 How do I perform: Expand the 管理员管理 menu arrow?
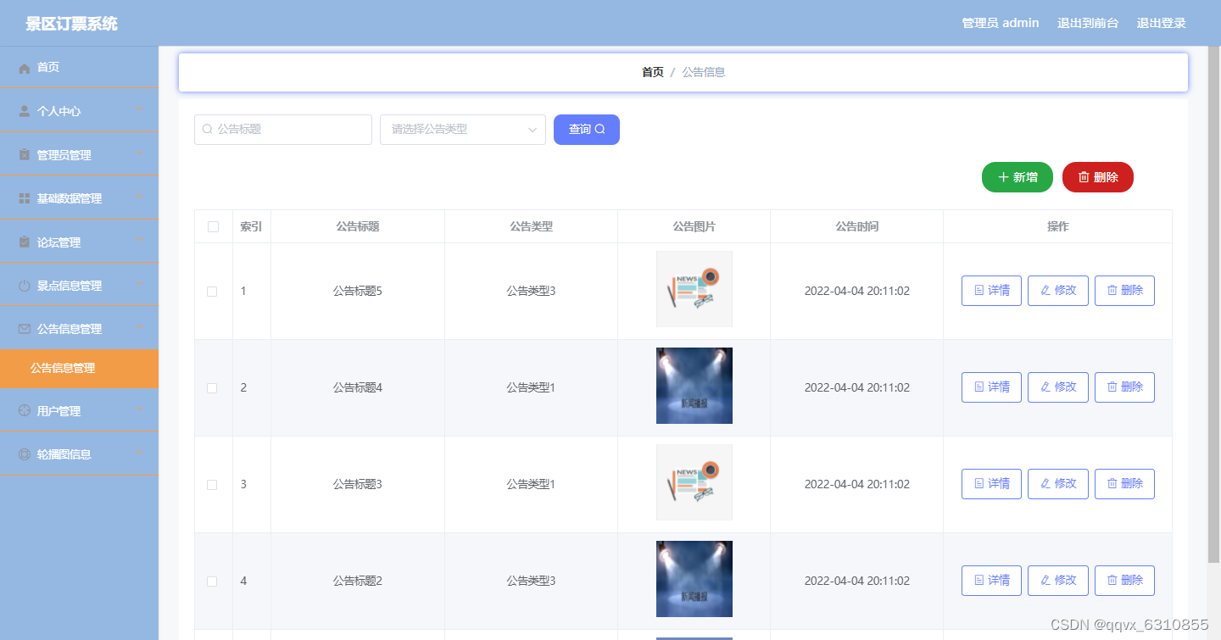click(x=139, y=153)
